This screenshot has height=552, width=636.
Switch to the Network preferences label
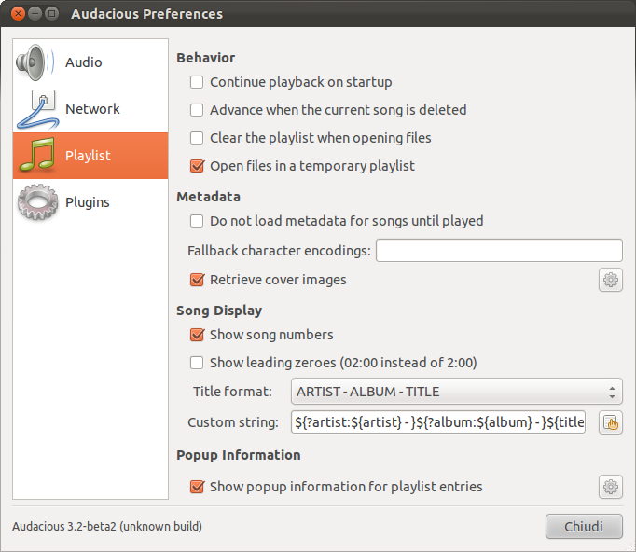pyautogui.click(x=92, y=109)
